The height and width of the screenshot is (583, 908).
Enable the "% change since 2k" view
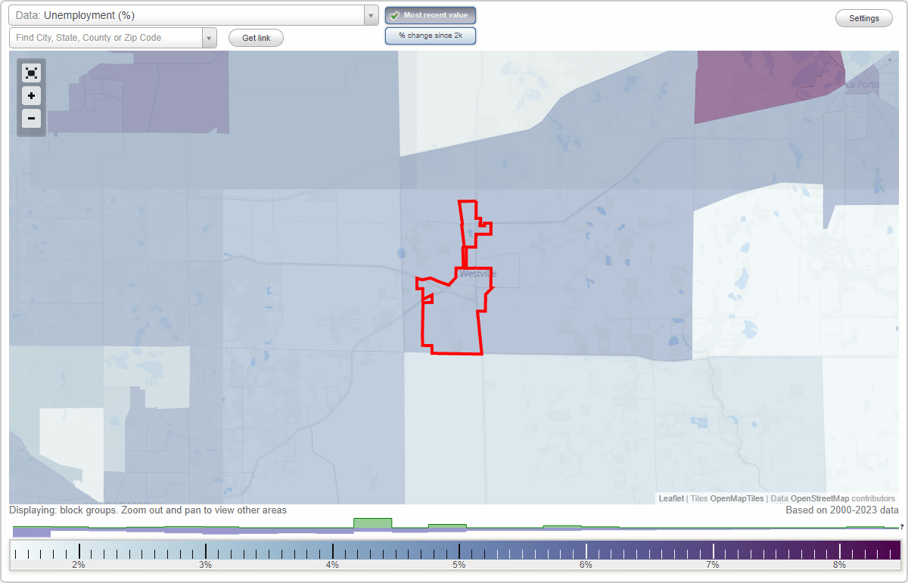coord(430,35)
